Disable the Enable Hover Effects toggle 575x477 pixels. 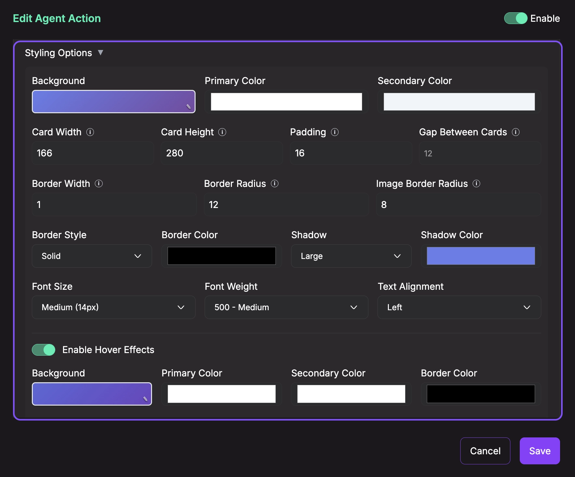tap(44, 350)
